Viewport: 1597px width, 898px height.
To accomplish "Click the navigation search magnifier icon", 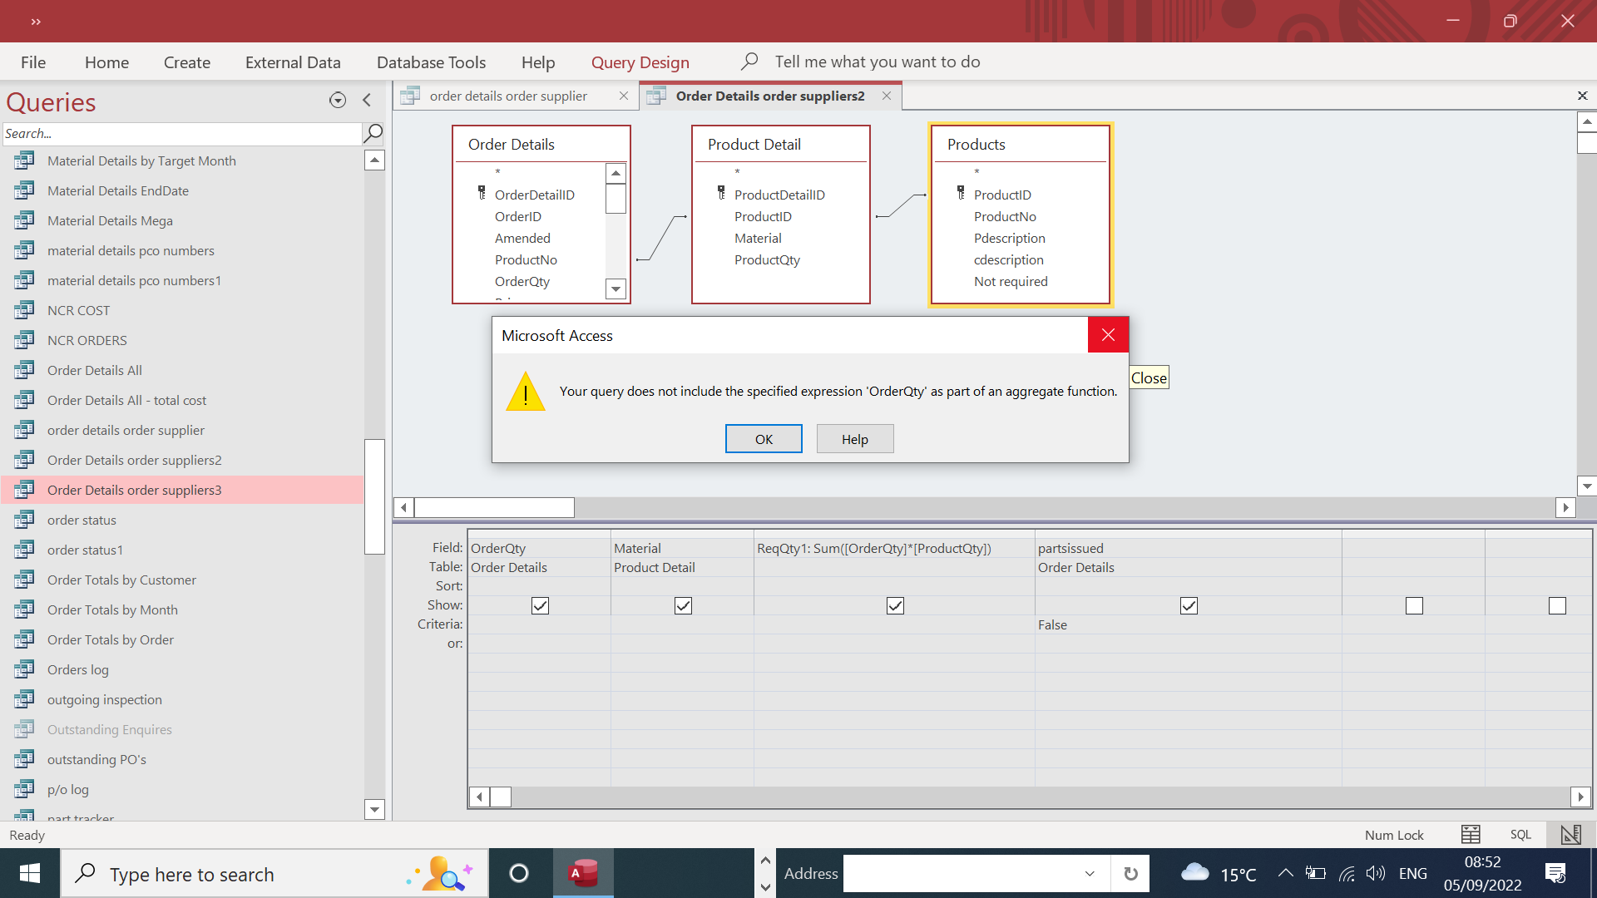I will click(x=373, y=133).
